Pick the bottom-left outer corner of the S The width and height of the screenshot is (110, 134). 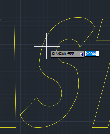[20, 115]
